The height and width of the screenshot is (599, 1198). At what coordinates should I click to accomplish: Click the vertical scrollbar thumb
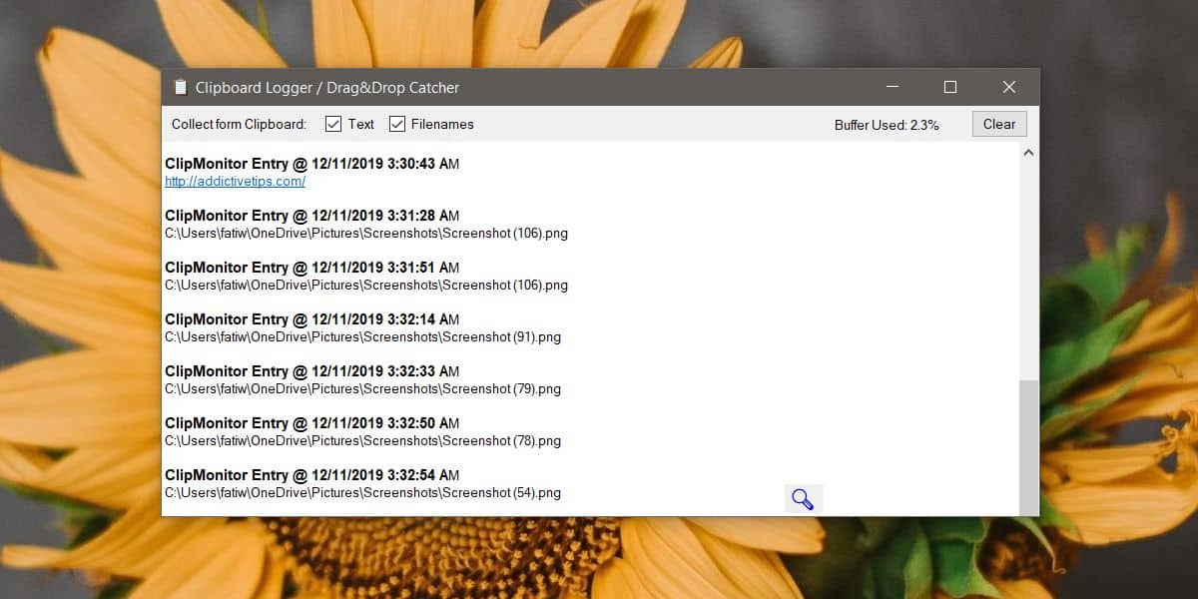coord(1028,447)
